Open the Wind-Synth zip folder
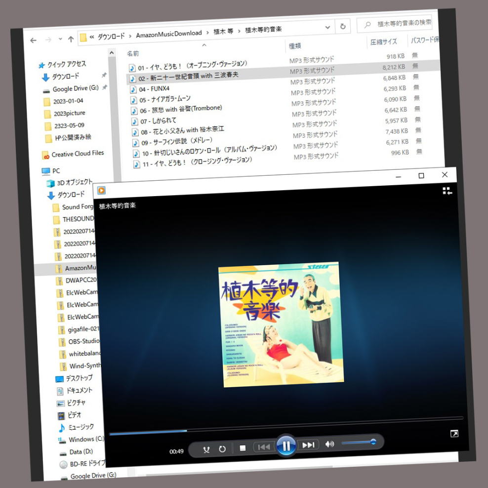The width and height of the screenshot is (488, 488). click(81, 366)
